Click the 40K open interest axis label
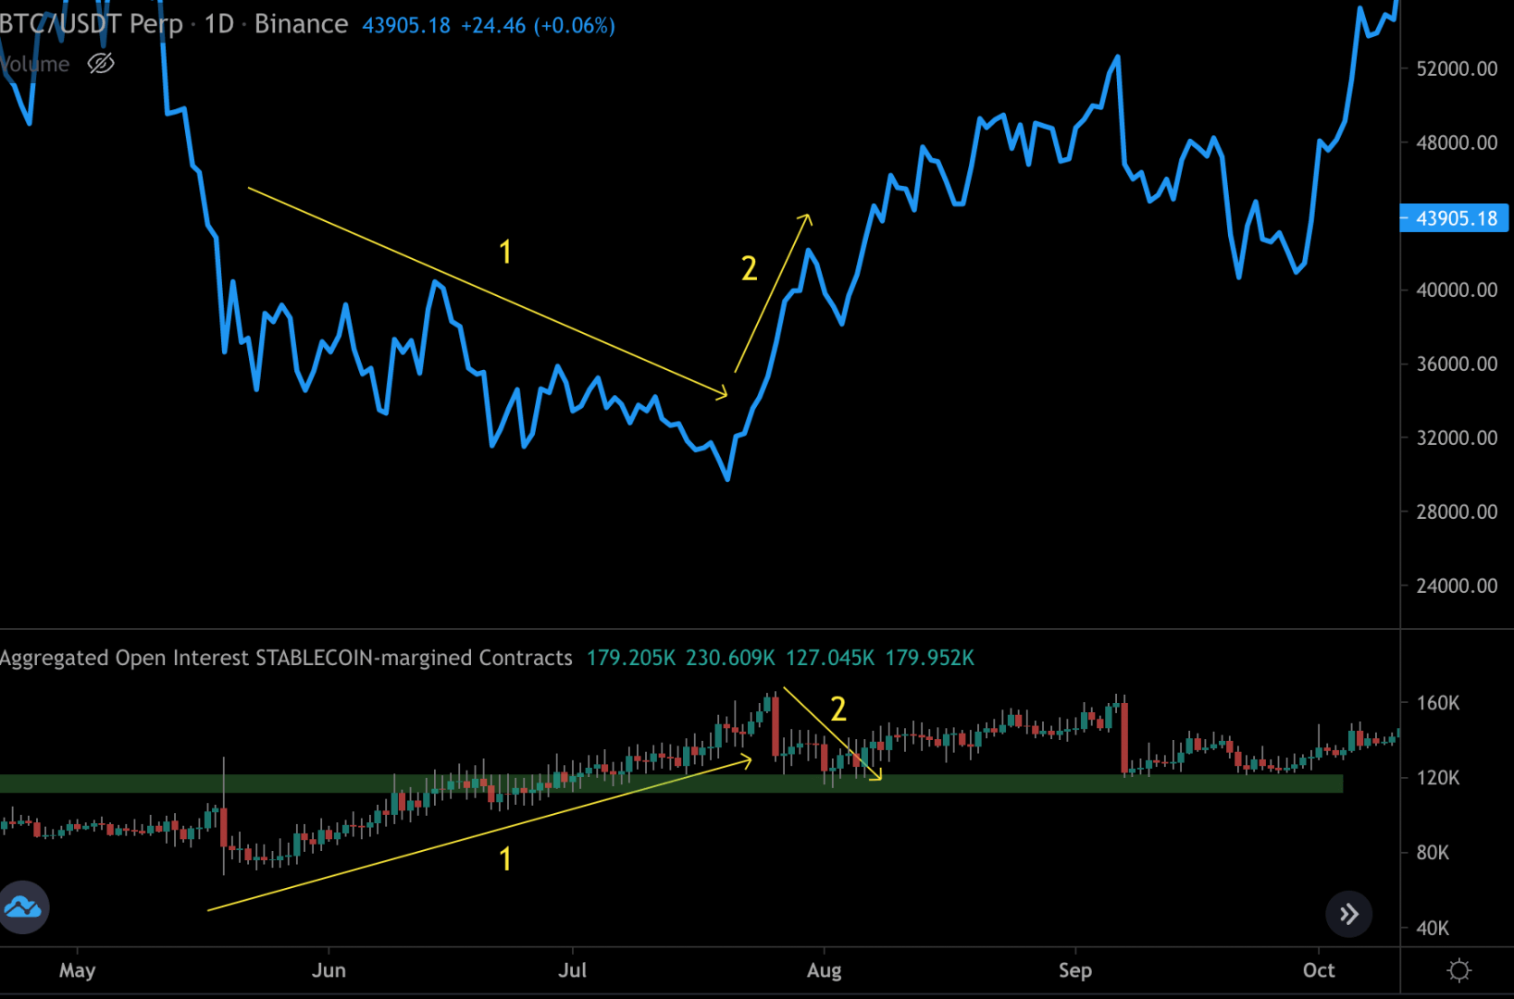1514x999 pixels. click(1433, 928)
